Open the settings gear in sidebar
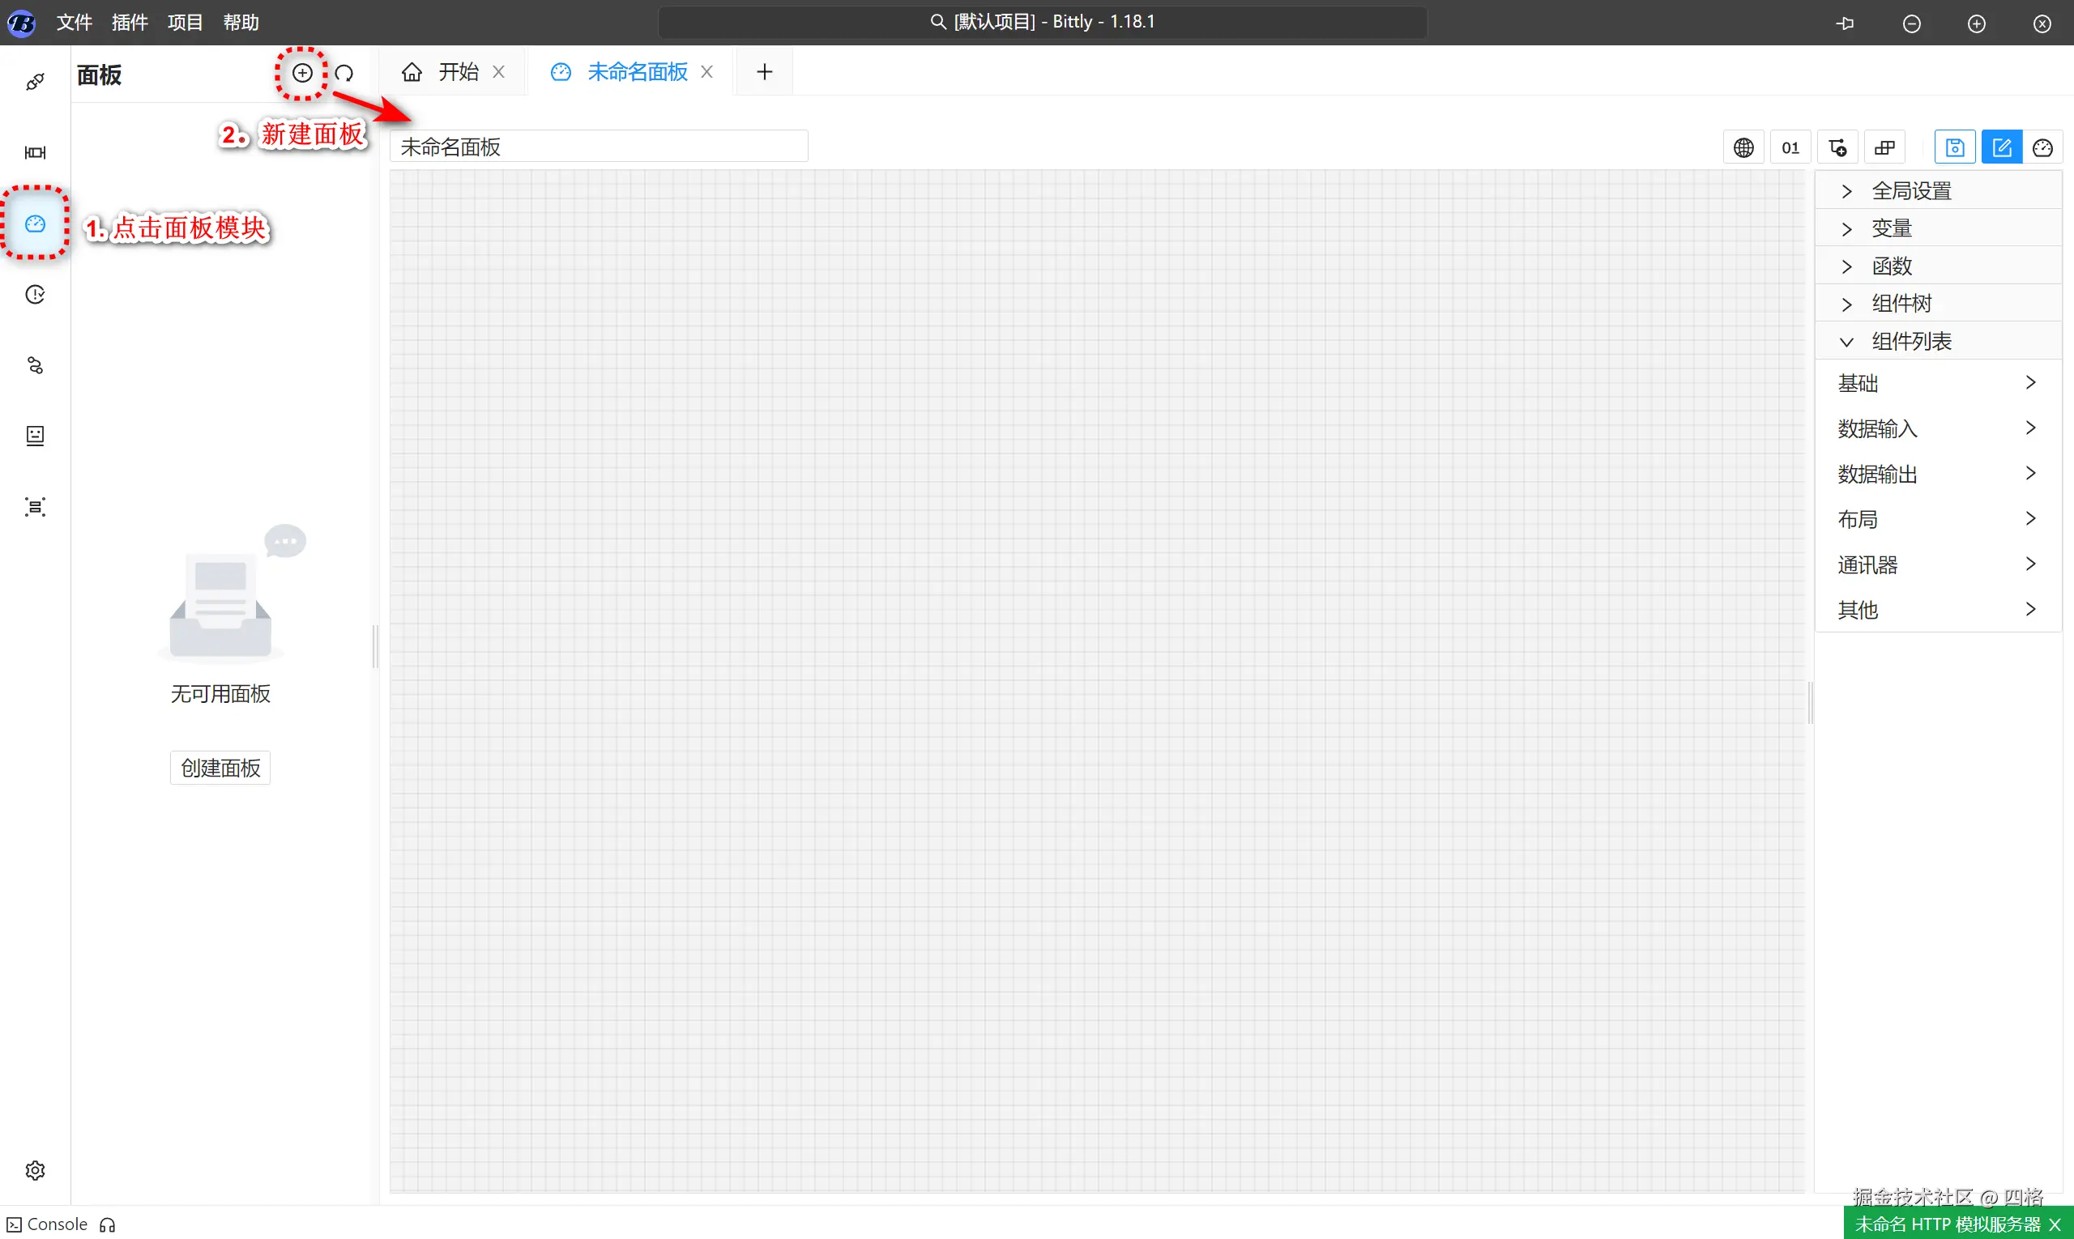Viewport: 2074px width, 1239px height. 35,1170
